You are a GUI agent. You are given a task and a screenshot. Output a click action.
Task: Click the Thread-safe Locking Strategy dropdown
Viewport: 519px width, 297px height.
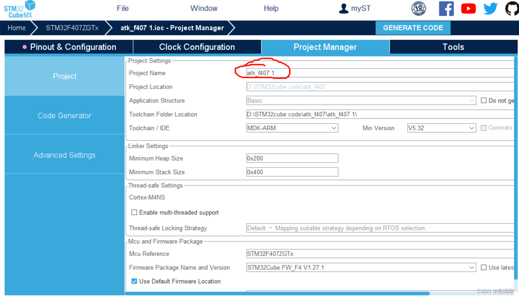click(x=380, y=228)
